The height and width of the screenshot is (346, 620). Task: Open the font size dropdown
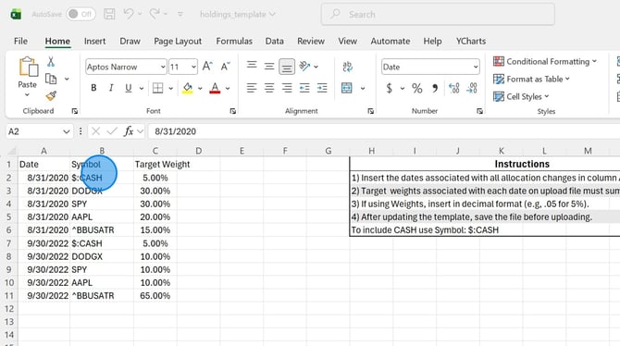(x=193, y=67)
